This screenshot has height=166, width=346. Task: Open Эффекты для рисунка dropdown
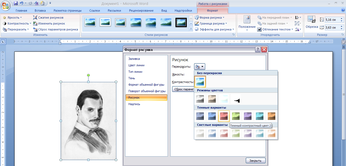[214, 29]
